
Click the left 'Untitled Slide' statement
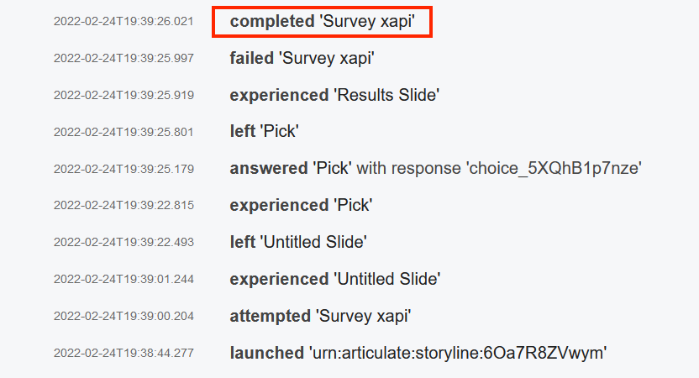pos(298,243)
